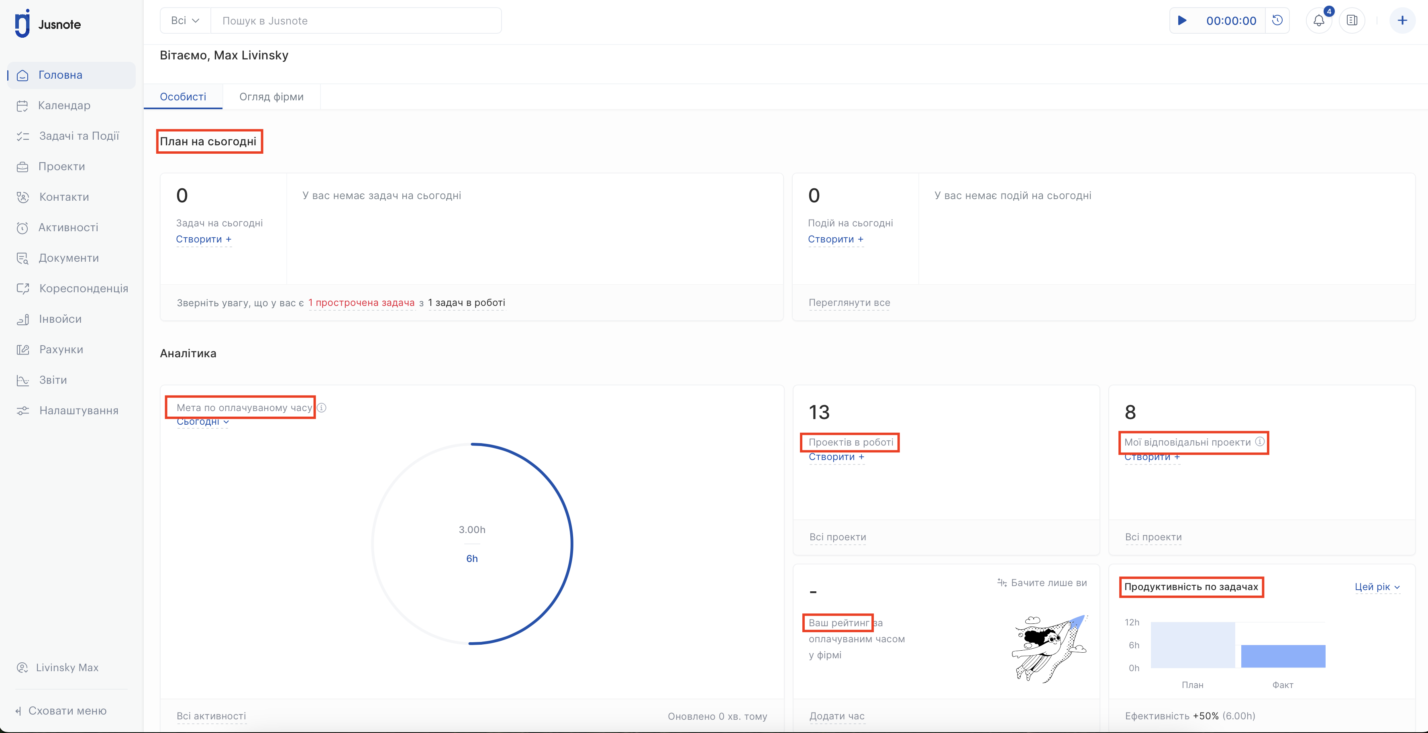Switch to the Огляд фірми tab

coord(271,96)
